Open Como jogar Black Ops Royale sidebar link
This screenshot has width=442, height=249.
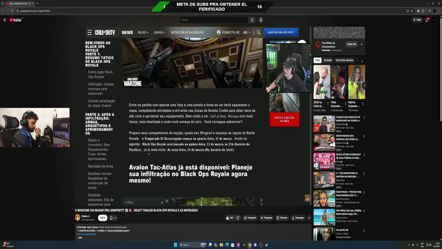pyautogui.click(x=100, y=74)
